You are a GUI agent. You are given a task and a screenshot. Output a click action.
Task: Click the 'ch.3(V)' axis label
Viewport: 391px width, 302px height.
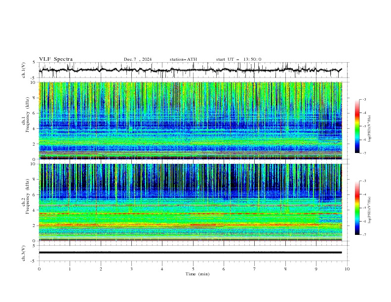[x=24, y=253]
